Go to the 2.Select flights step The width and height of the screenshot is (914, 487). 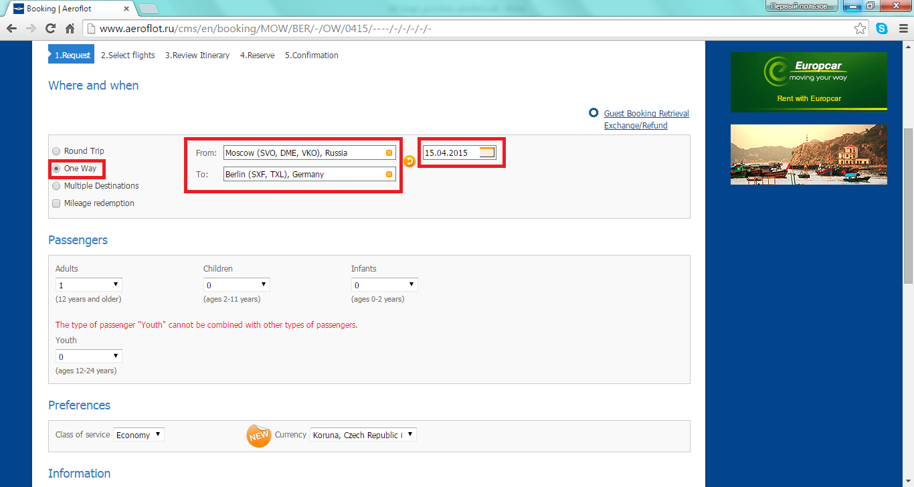pyautogui.click(x=128, y=56)
